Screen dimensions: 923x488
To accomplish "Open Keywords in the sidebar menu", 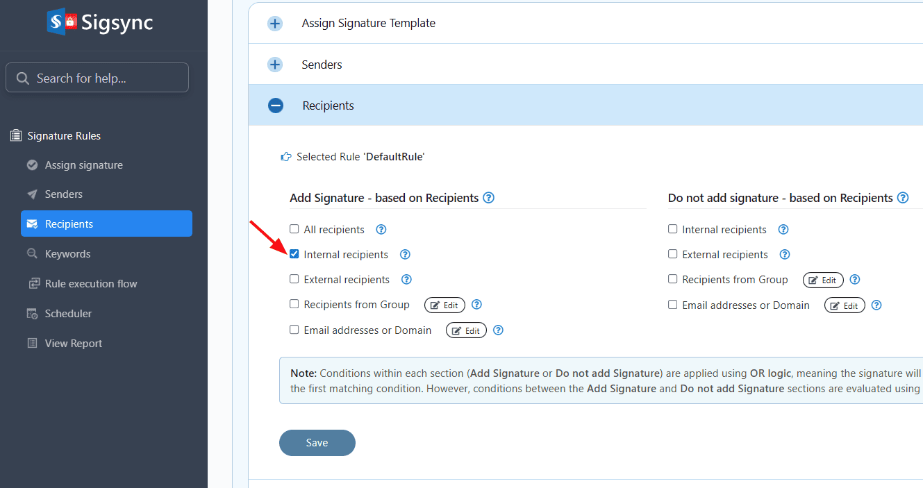I will 67,254.
